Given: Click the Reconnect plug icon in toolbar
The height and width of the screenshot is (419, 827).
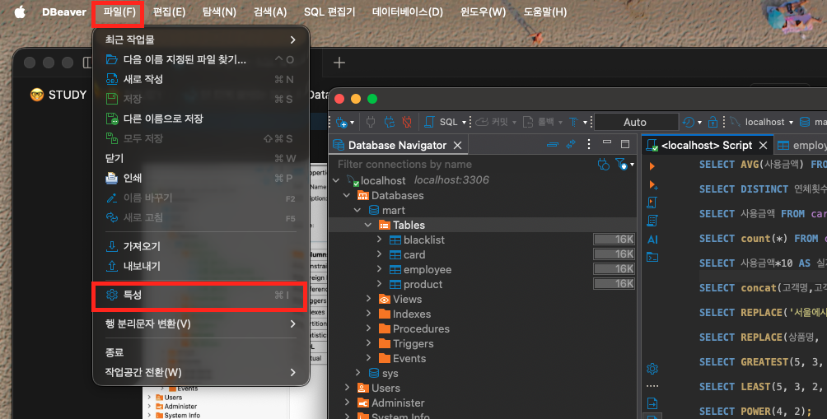Looking at the screenshot, I should point(390,123).
